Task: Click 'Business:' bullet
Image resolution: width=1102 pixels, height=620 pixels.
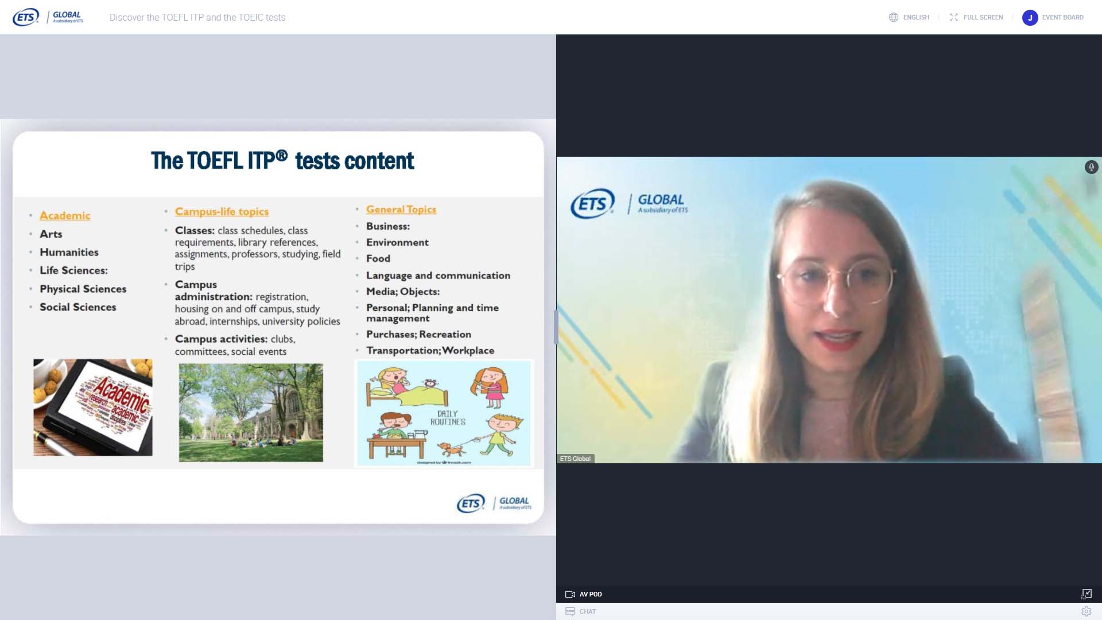Action: coord(388,226)
